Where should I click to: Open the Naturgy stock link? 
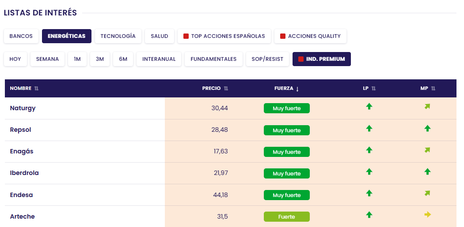[x=23, y=108]
